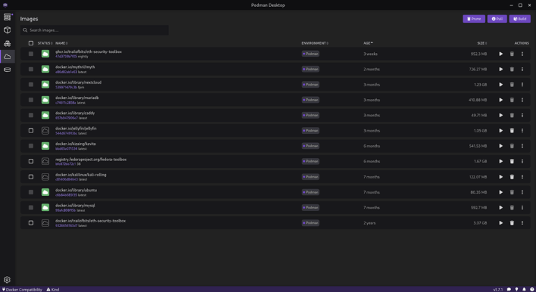The width and height of the screenshot is (536, 292).
Task: Sort images by the Age column
Action: tap(367, 43)
